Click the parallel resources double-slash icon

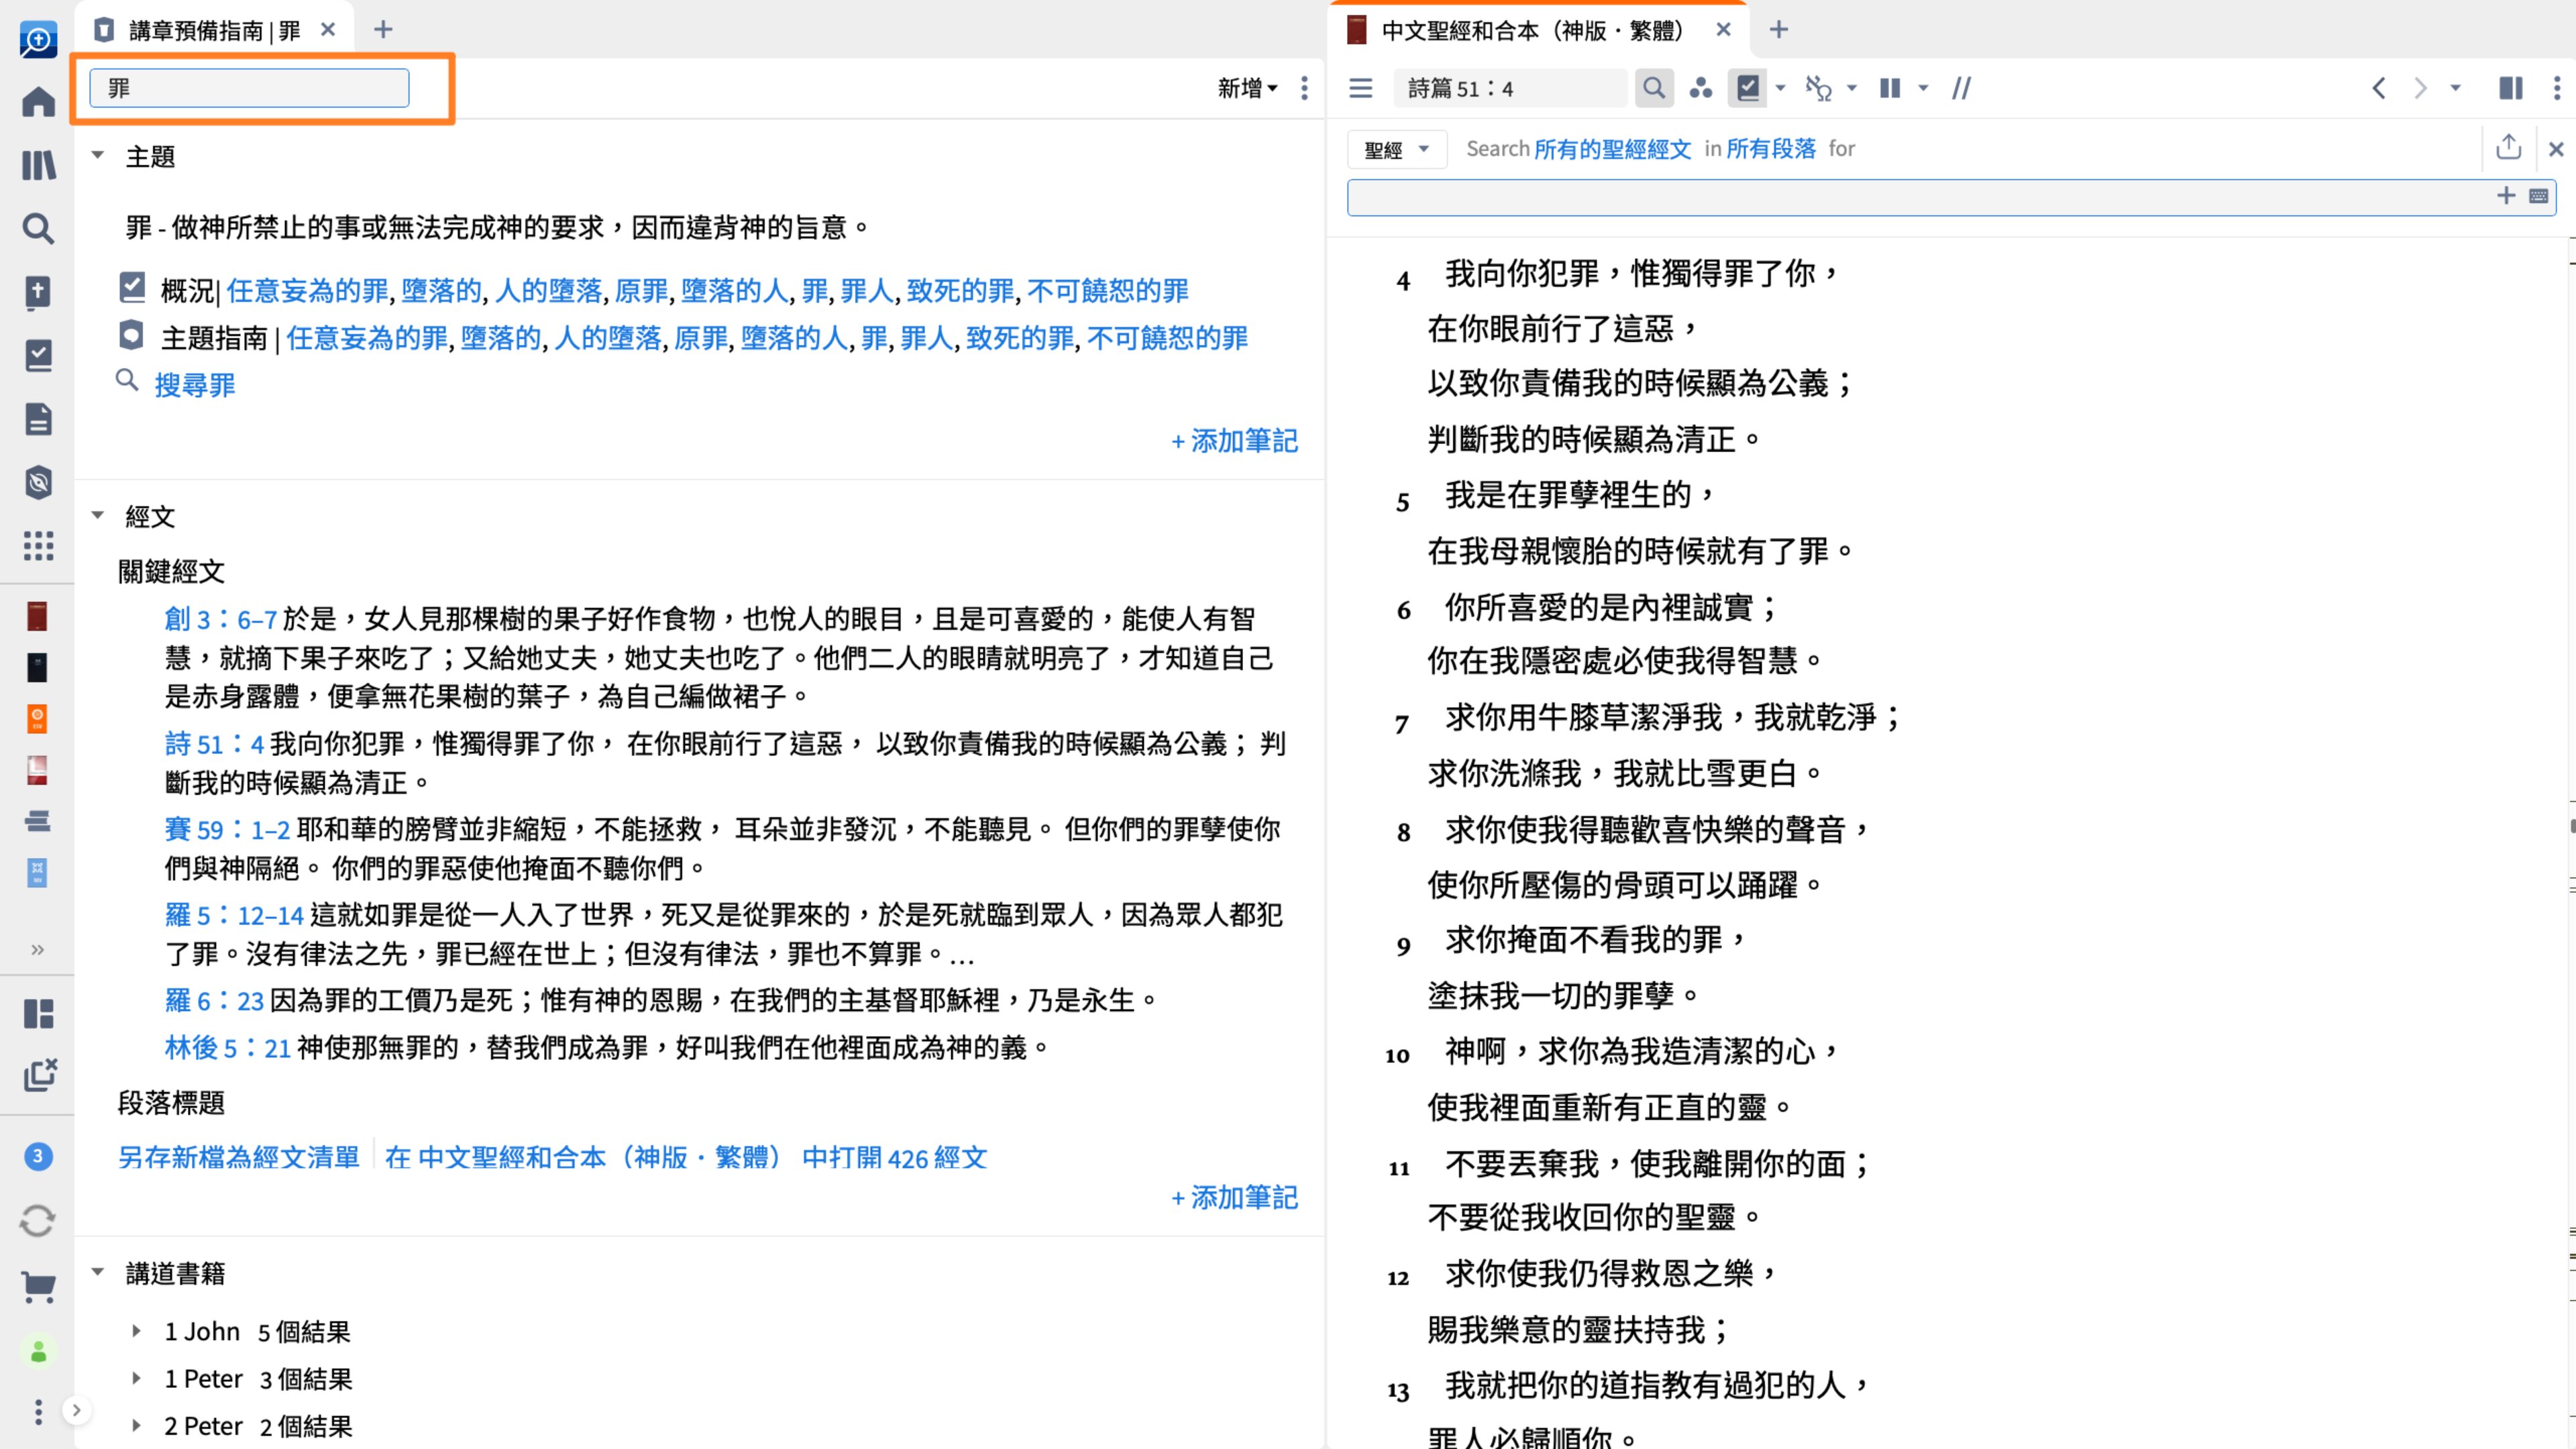(x=1961, y=88)
